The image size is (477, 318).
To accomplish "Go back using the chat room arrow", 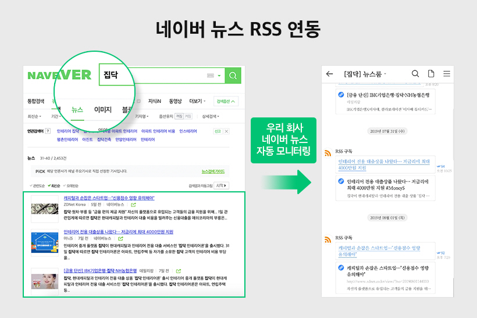I will click(x=330, y=74).
